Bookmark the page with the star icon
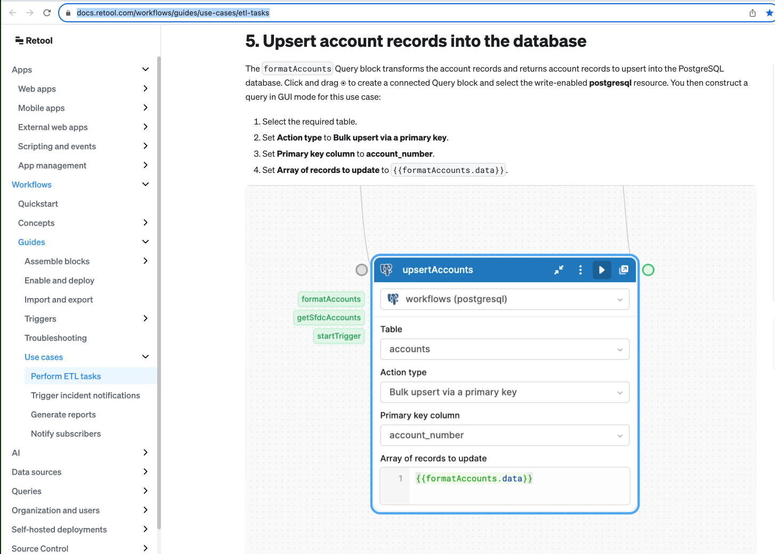The width and height of the screenshot is (775, 554). [769, 13]
